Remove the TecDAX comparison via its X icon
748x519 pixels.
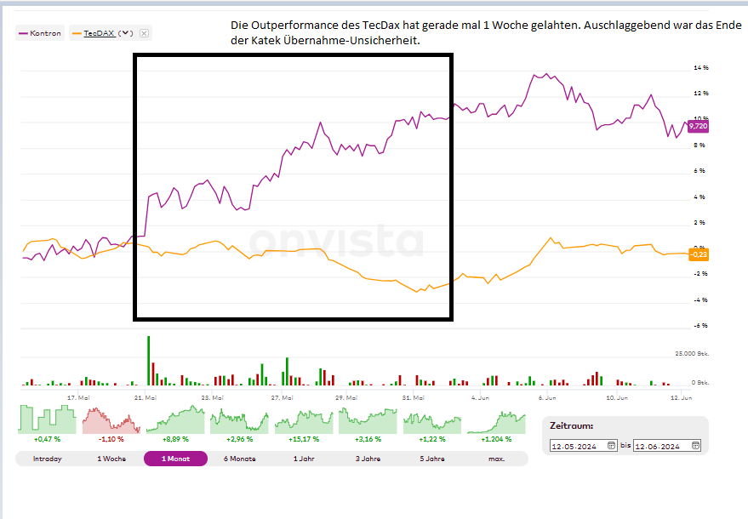coord(144,32)
